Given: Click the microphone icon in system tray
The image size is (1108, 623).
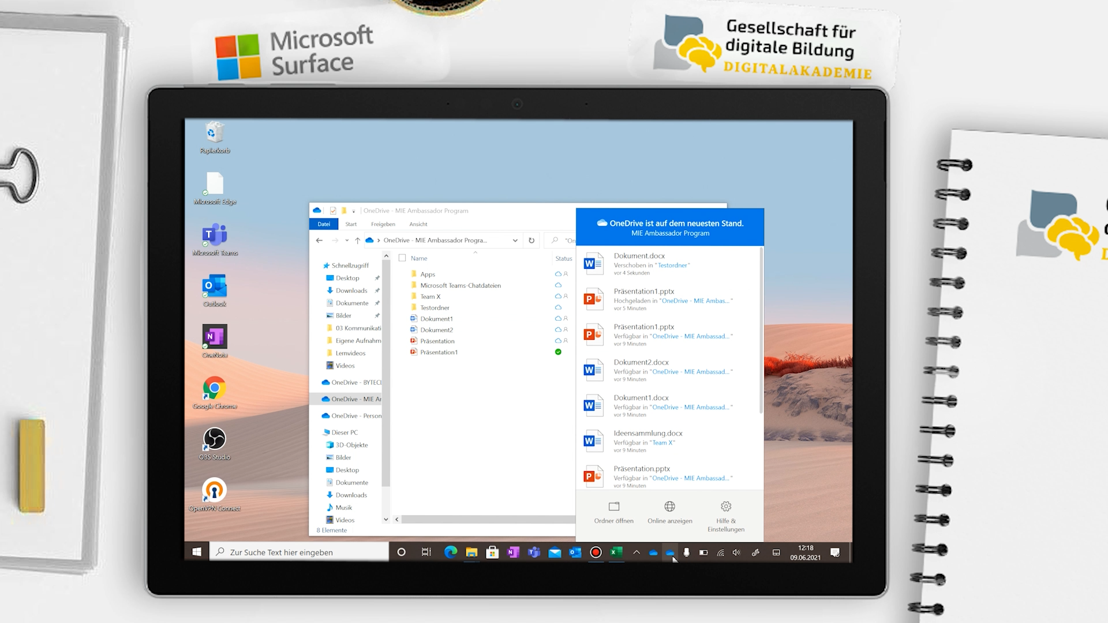Looking at the screenshot, I should 686,552.
